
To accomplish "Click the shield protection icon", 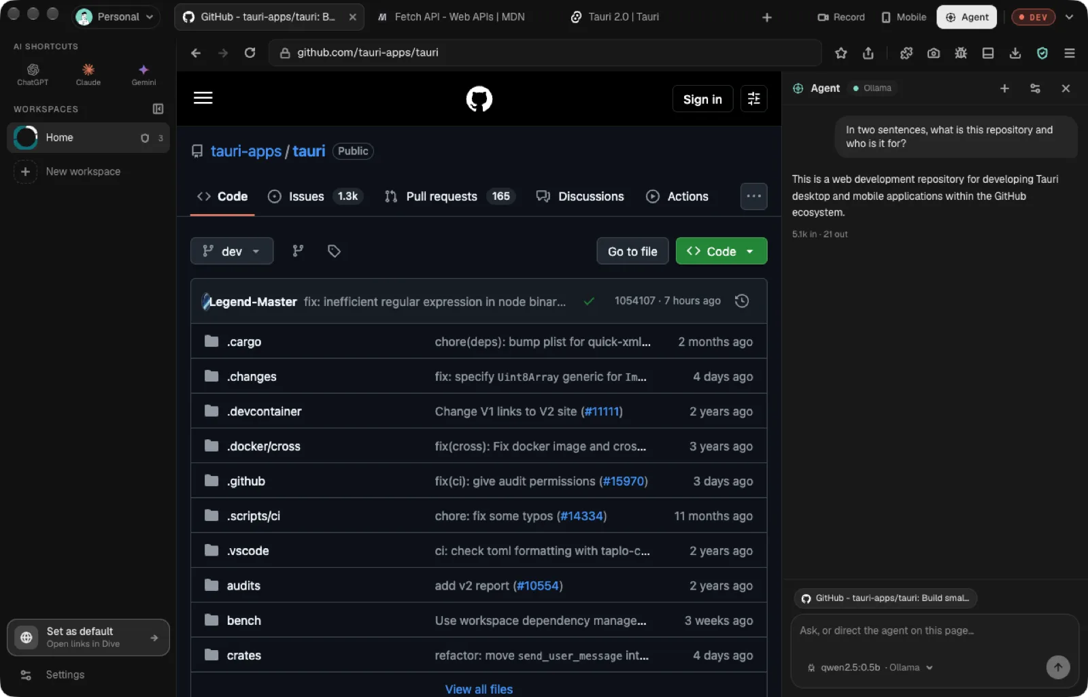I will pos(1042,53).
